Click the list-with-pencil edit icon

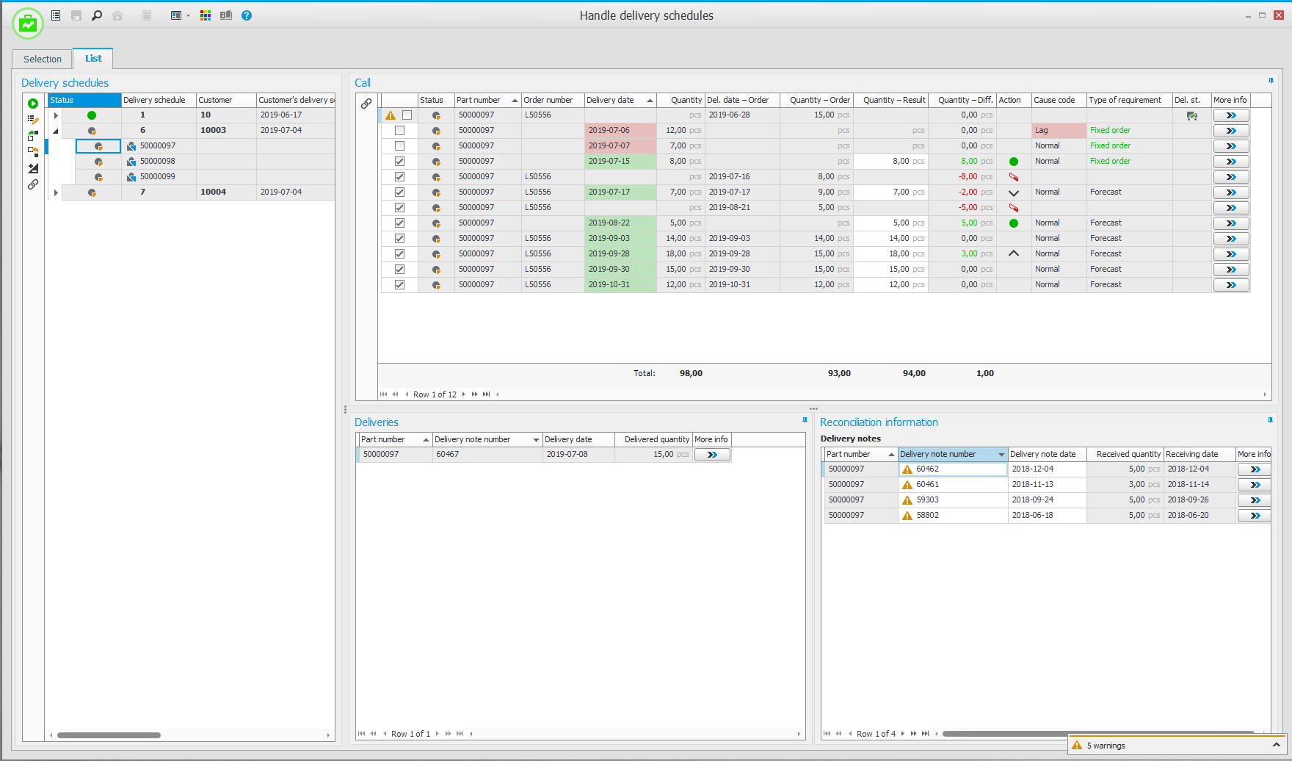point(33,120)
